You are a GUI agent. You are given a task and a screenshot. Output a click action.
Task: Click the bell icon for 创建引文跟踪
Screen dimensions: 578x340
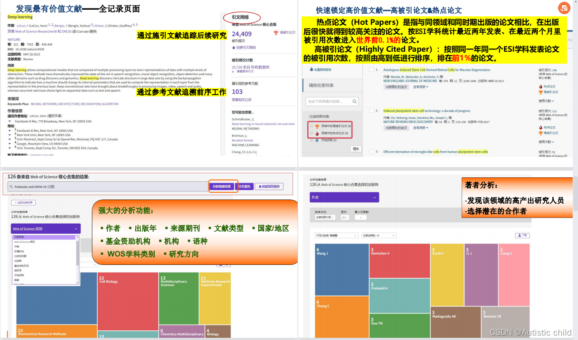[233, 47]
